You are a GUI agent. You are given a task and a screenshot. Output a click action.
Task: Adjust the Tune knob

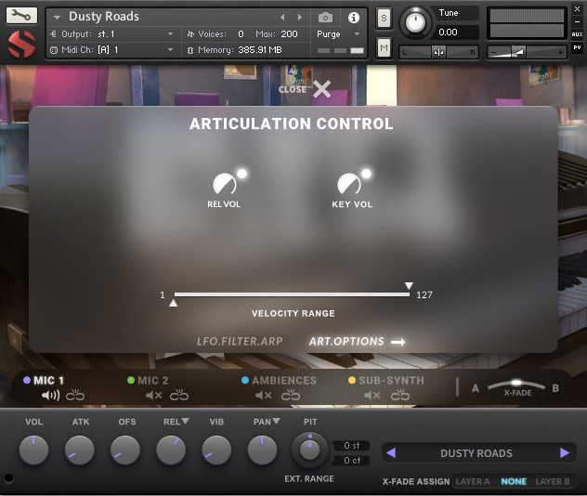click(415, 22)
